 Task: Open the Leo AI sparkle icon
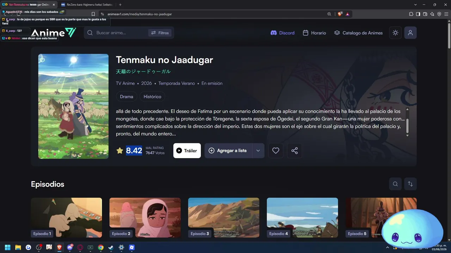pyautogui.click(x=432, y=14)
